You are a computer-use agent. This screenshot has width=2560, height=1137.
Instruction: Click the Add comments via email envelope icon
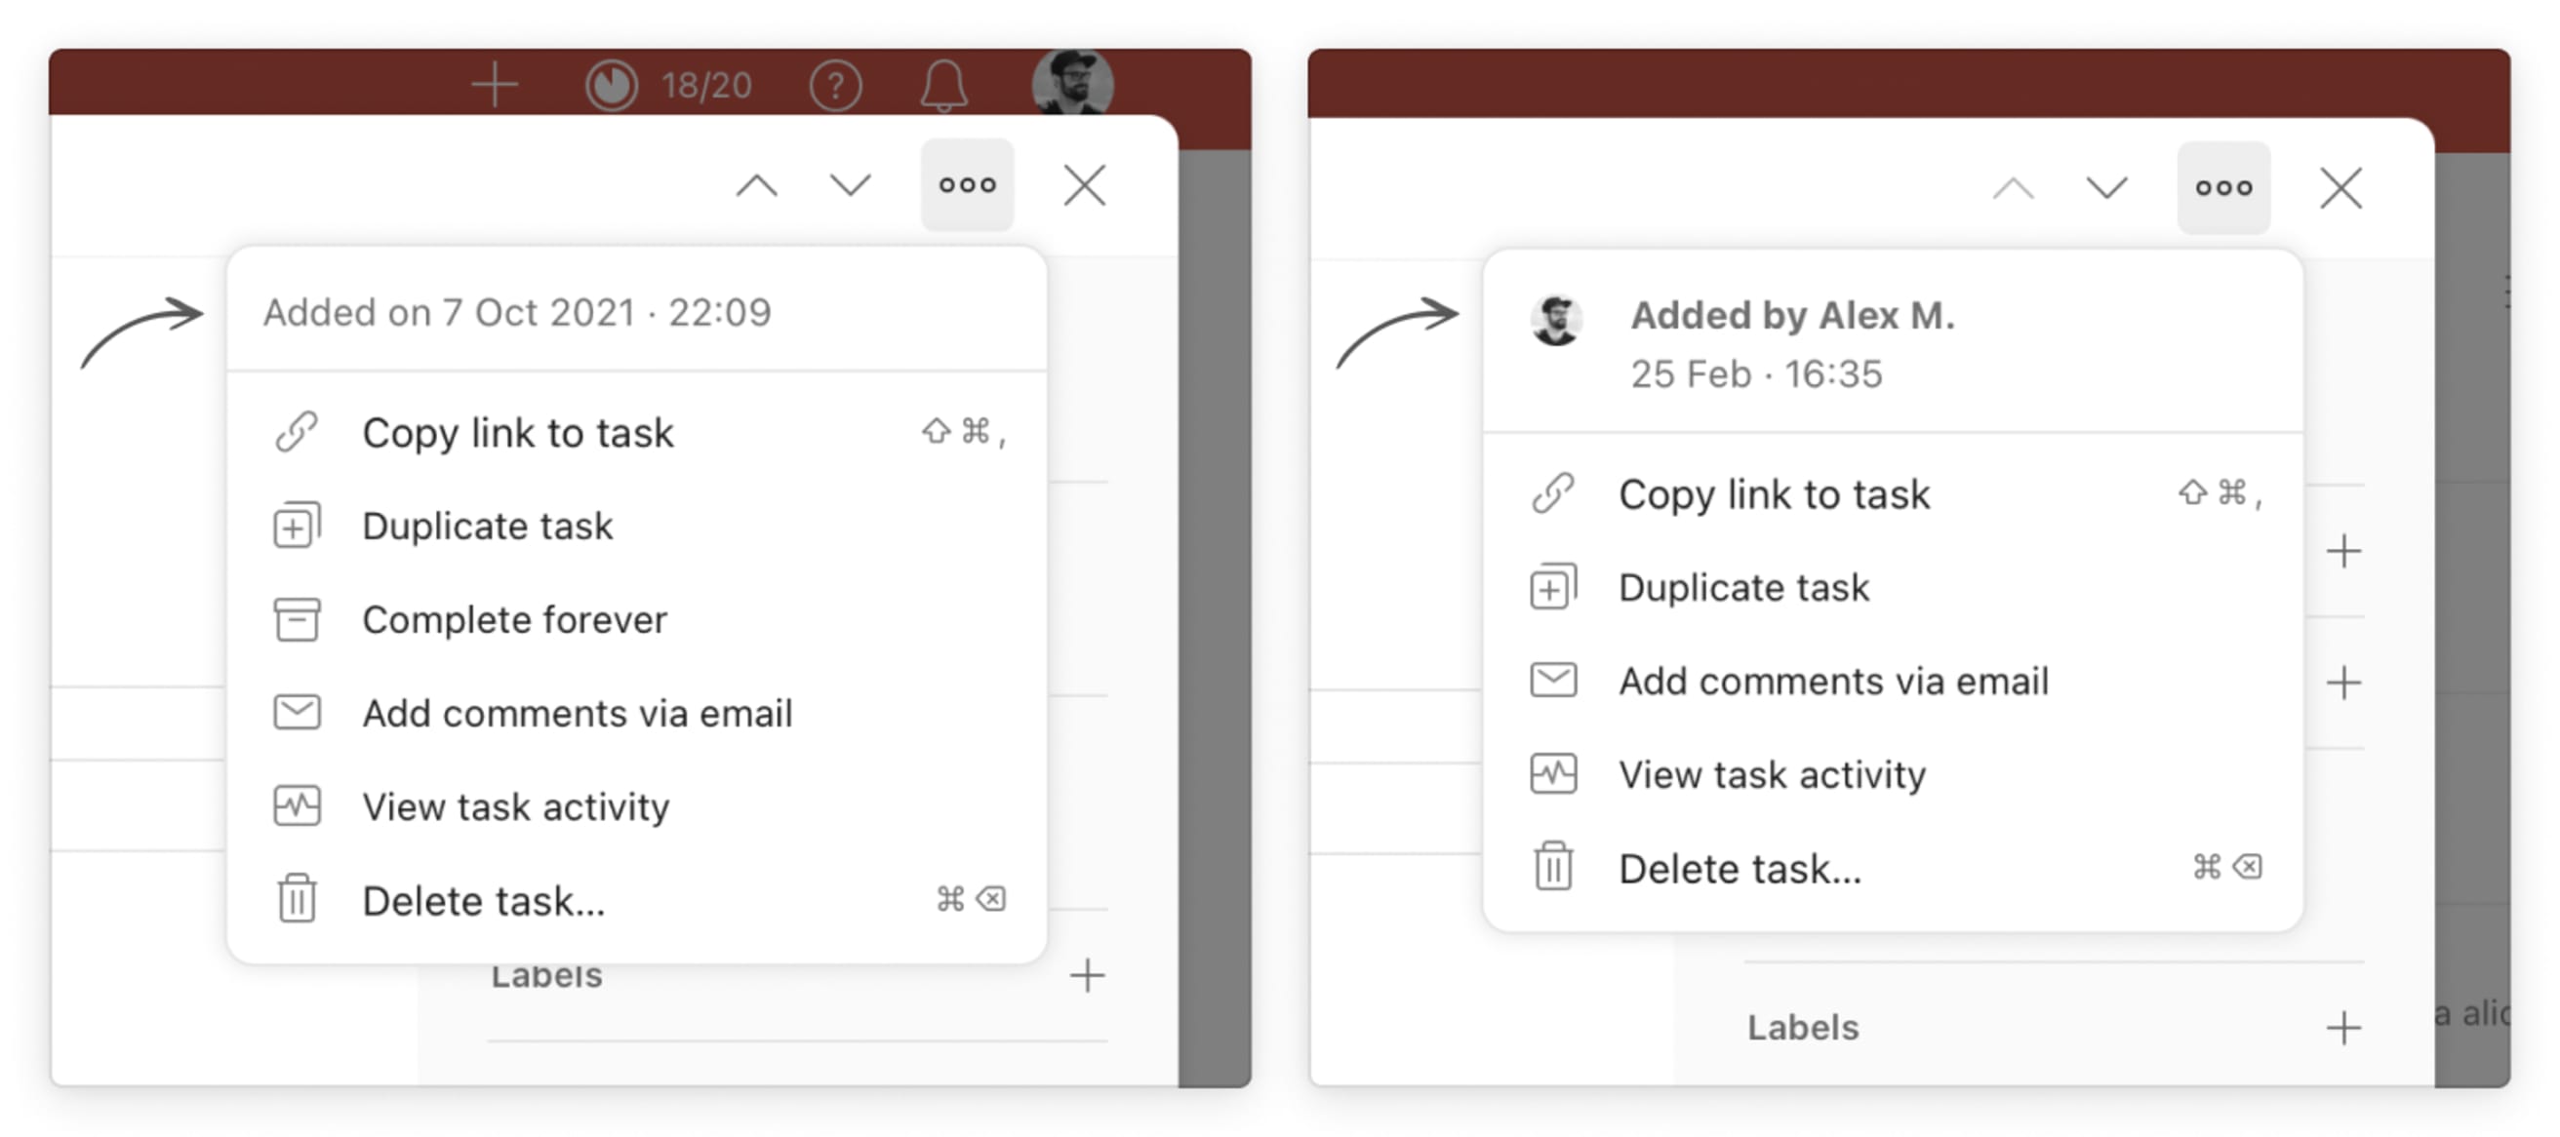(295, 712)
